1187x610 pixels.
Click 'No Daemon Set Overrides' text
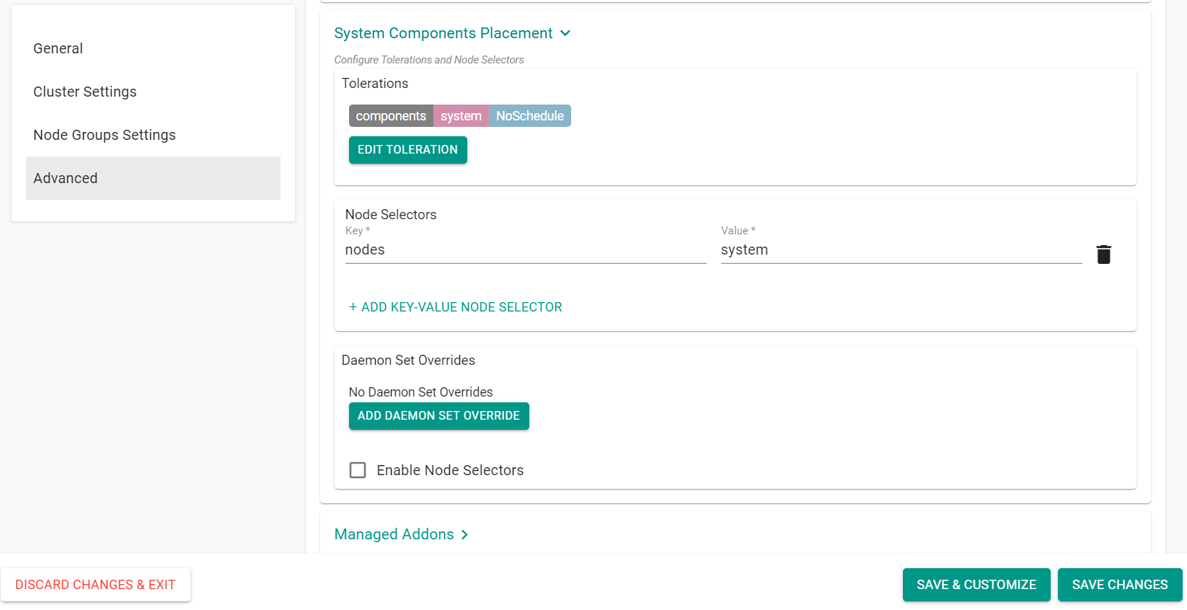coord(421,392)
